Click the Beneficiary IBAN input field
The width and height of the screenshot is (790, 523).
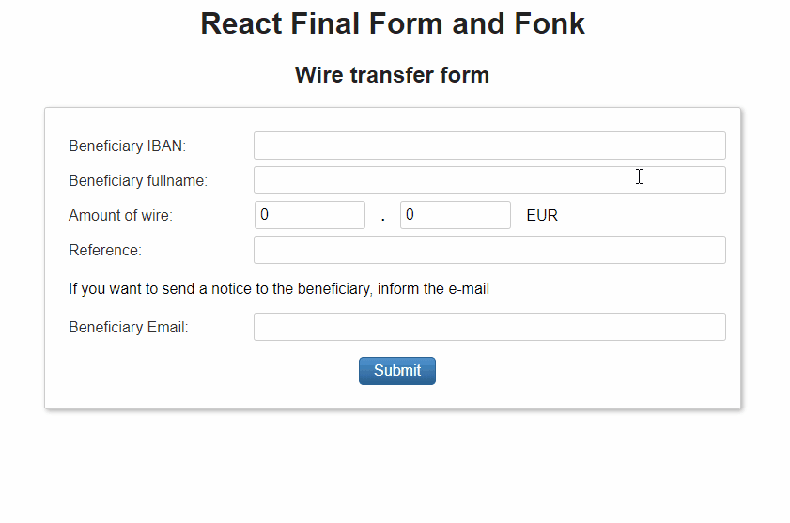(x=489, y=146)
